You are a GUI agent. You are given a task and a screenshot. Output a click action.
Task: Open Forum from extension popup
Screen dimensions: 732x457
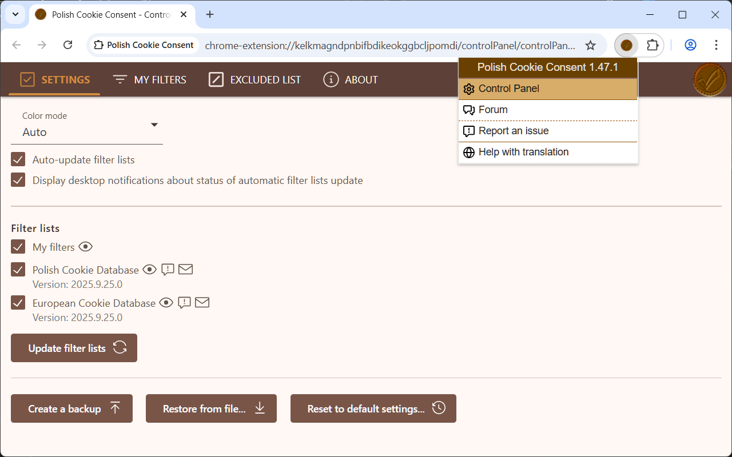click(548, 110)
